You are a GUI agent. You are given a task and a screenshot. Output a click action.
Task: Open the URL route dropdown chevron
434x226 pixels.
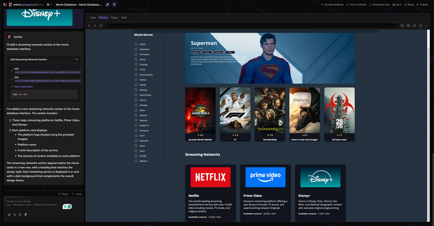395,25
